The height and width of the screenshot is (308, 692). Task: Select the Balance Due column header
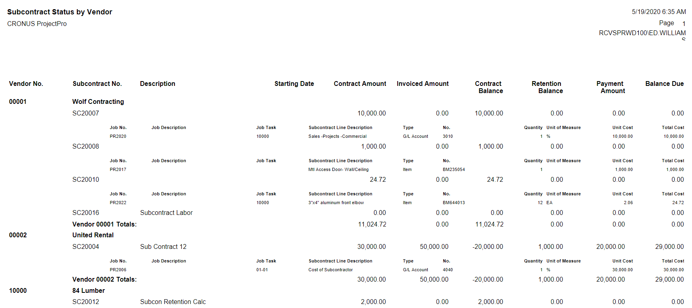(x=664, y=83)
